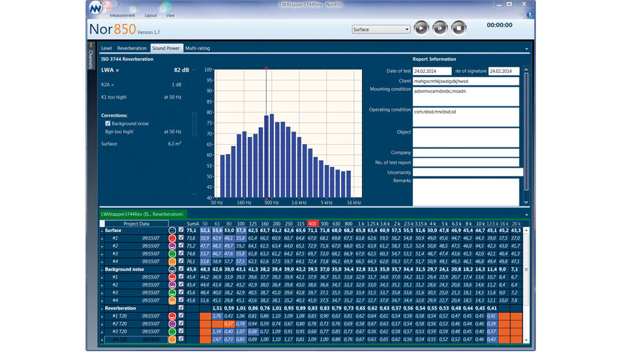Click the No. of test report field
The width and height of the screenshot is (626, 352).
point(466,162)
